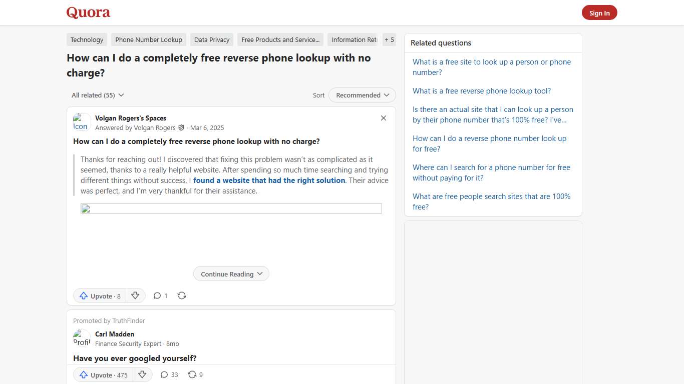
Task: Click Volgan Rogers's Spaces profile icon
Action: pos(81,121)
